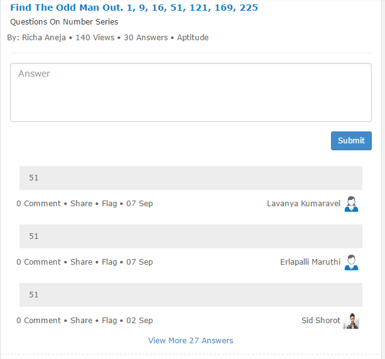The height and width of the screenshot is (359, 385).
Task: Open Lavanya Kumaravel's name link
Action: [x=304, y=204]
